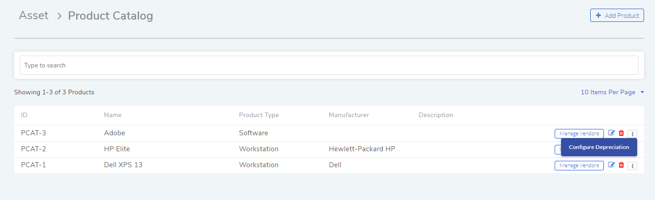The height and width of the screenshot is (200, 655).
Task: Edit the Dell XPS 13 product
Action: click(x=612, y=165)
